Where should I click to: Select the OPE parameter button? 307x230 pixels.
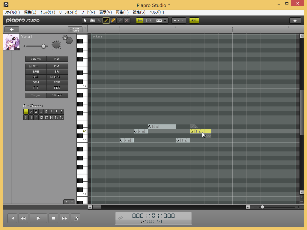click(57, 77)
